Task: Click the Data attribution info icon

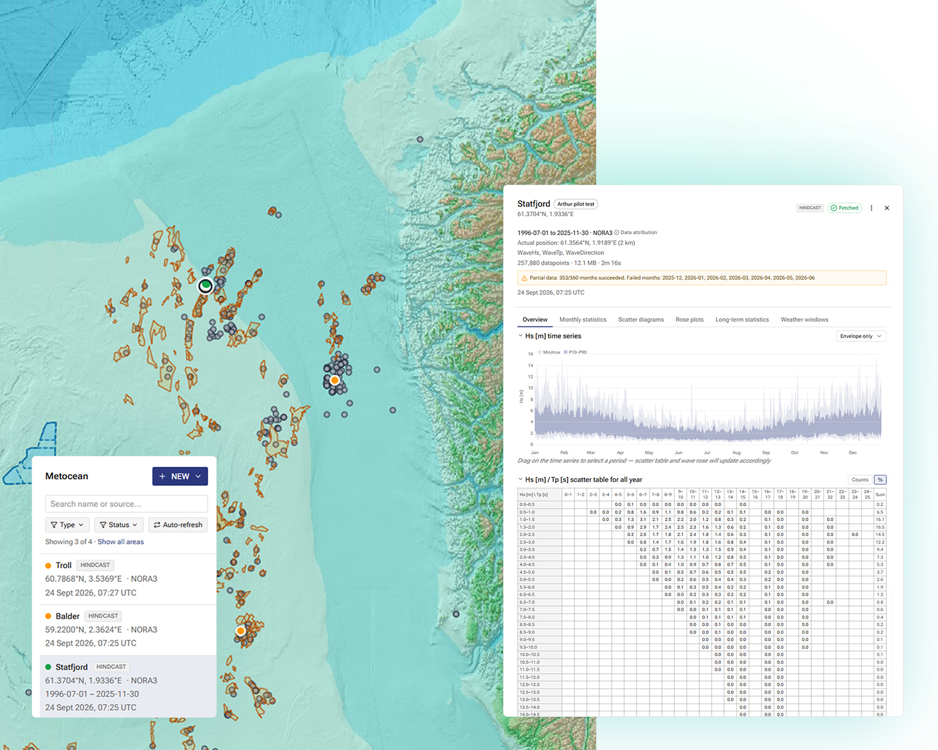Action: 617,233
